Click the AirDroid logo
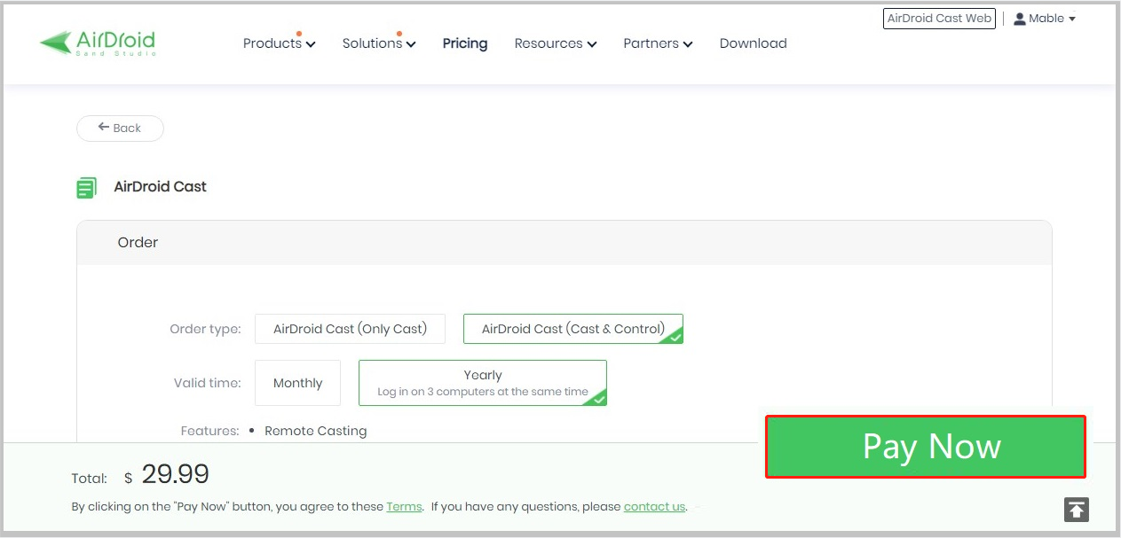1121x538 pixels. [98, 42]
